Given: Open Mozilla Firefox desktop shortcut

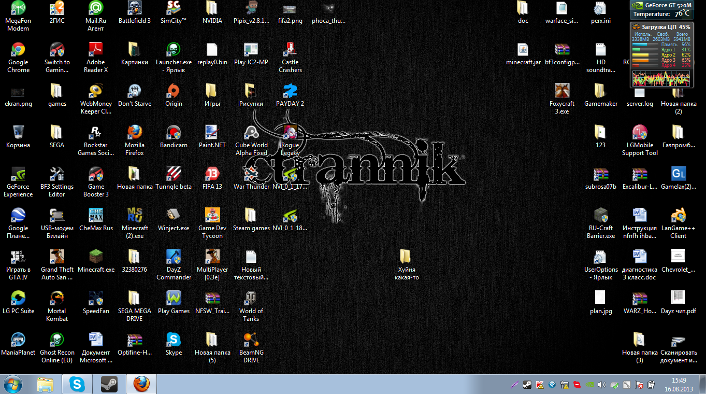Looking at the screenshot, I should 135,140.
